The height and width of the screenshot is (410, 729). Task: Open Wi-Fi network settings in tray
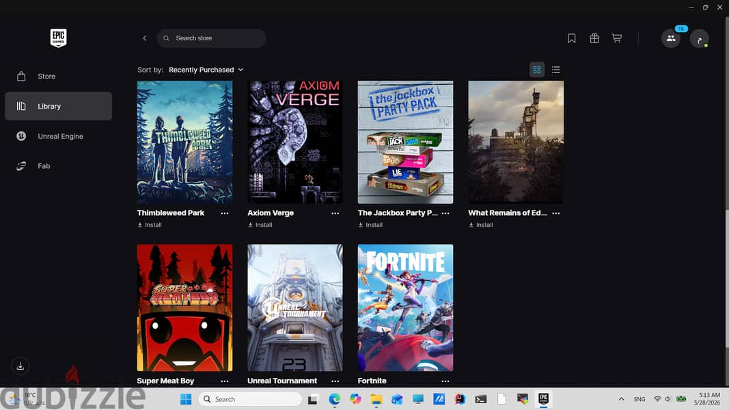pos(657,399)
